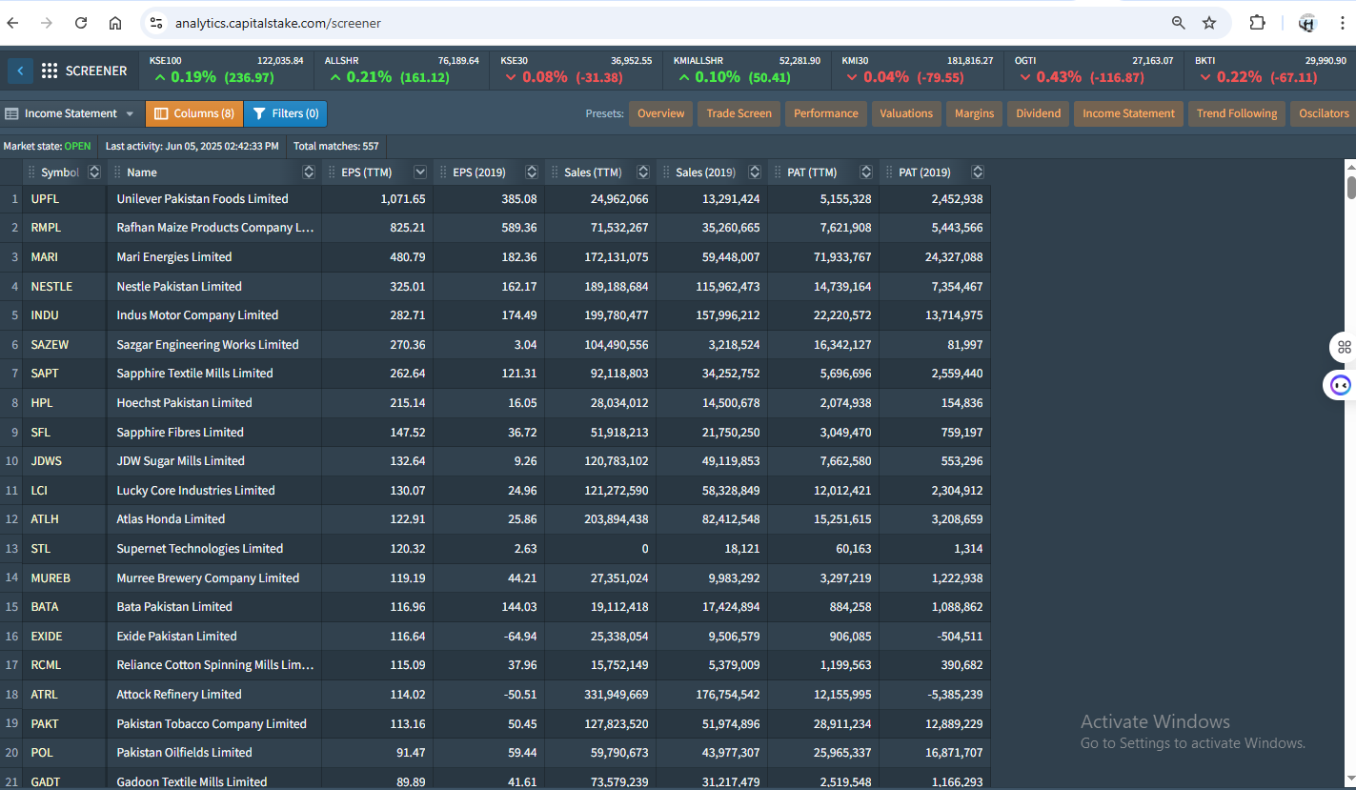Toggle sort on the Symbol column
The width and height of the screenshot is (1356, 790).
pos(94,172)
